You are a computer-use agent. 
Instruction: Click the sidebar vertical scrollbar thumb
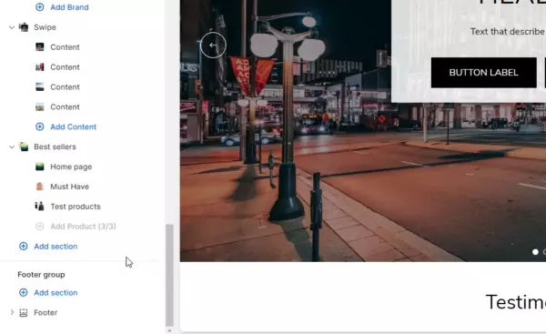pyautogui.click(x=169, y=275)
